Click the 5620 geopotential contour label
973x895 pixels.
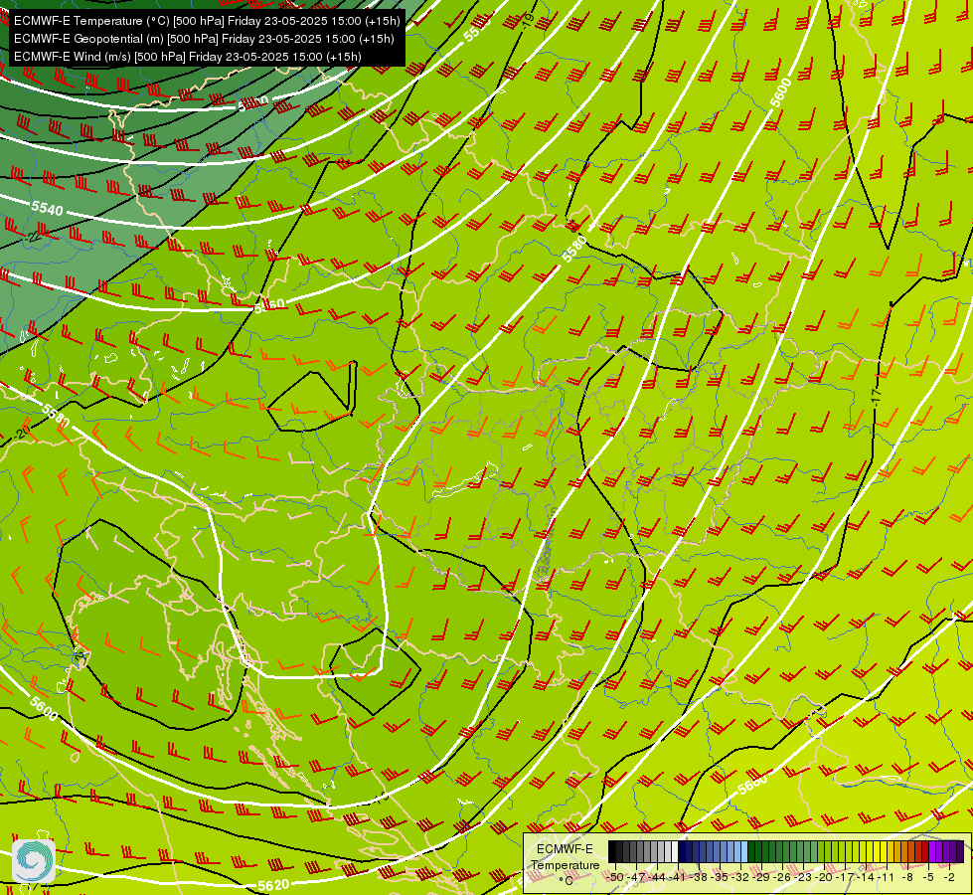273,885
